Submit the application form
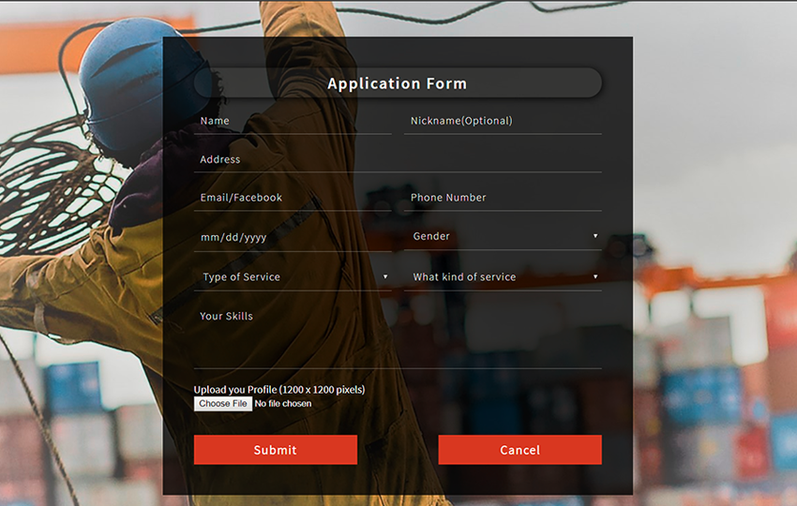Viewport: 797px width, 506px height. pos(275,450)
